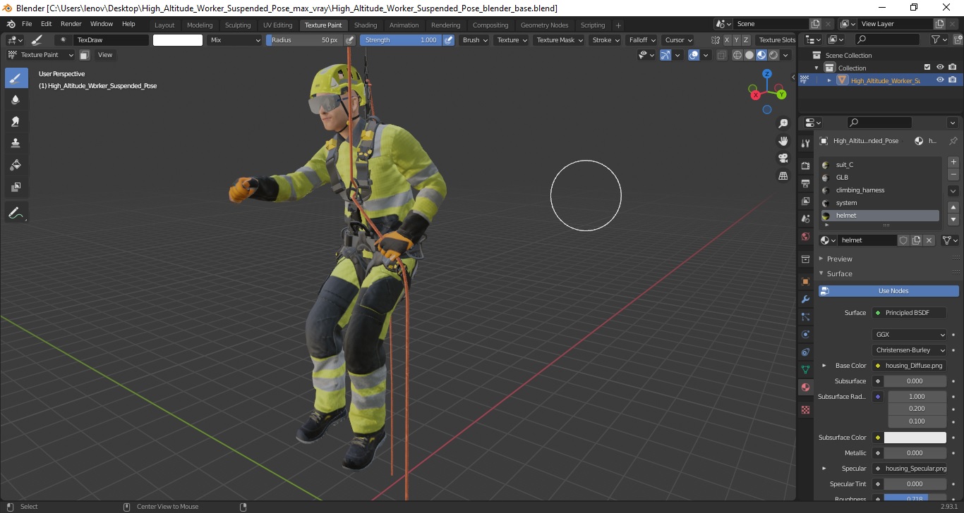Select the Soften tool
This screenshot has width=964, height=513.
pyautogui.click(x=16, y=99)
